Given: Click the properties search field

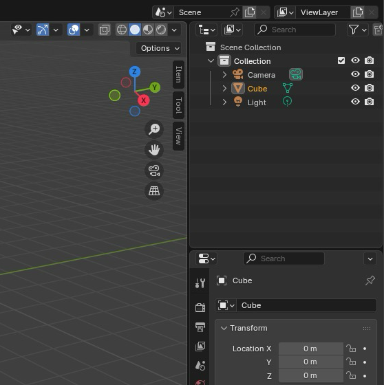Looking at the screenshot, I should (284, 258).
